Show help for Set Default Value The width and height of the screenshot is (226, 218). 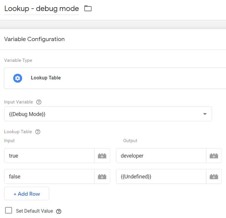(59, 211)
